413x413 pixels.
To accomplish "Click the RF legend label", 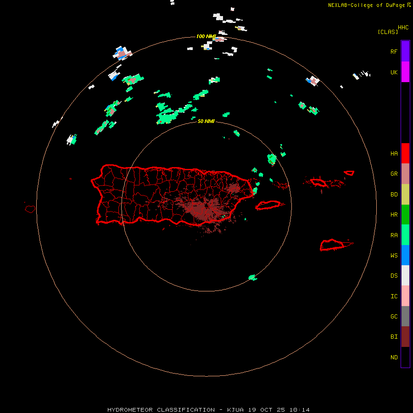I will pyautogui.click(x=394, y=51).
